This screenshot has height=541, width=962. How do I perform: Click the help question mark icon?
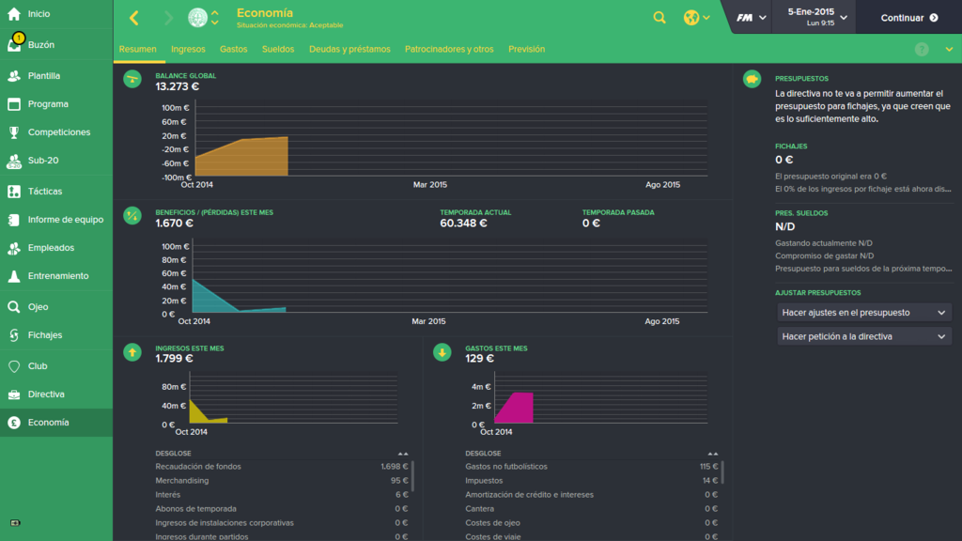[x=922, y=50]
